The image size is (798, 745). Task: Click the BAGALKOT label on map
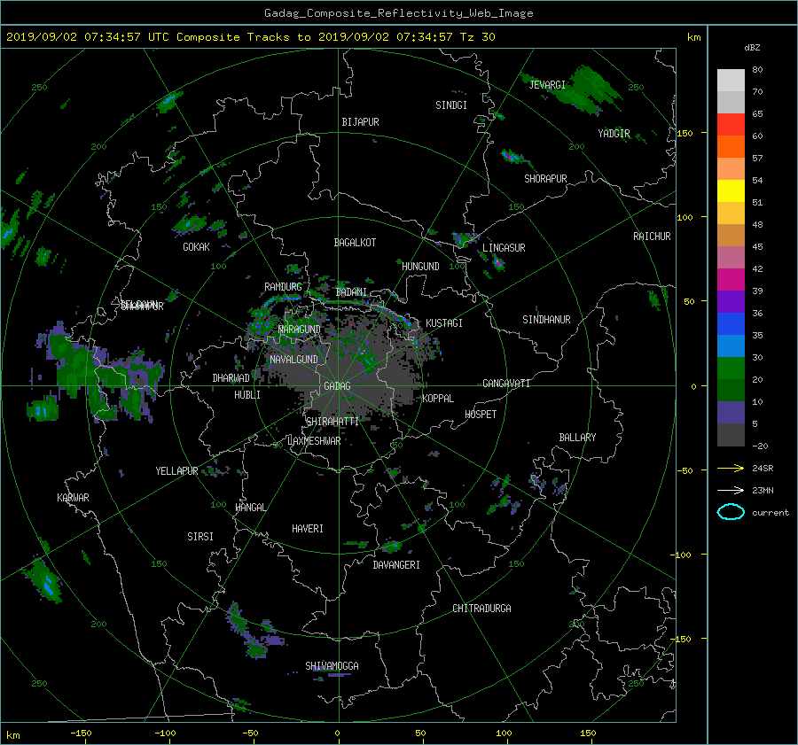point(355,243)
